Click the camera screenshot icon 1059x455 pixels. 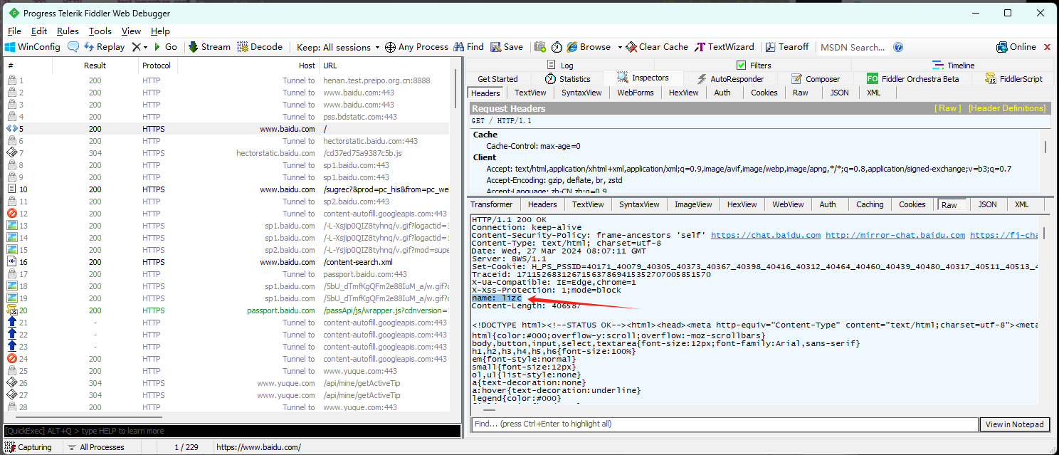click(539, 47)
